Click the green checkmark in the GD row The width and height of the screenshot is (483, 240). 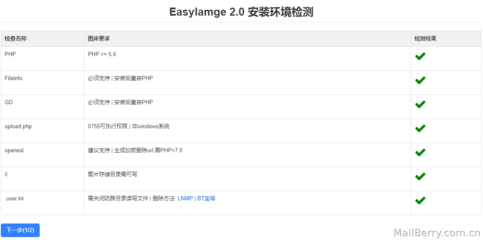(x=420, y=105)
